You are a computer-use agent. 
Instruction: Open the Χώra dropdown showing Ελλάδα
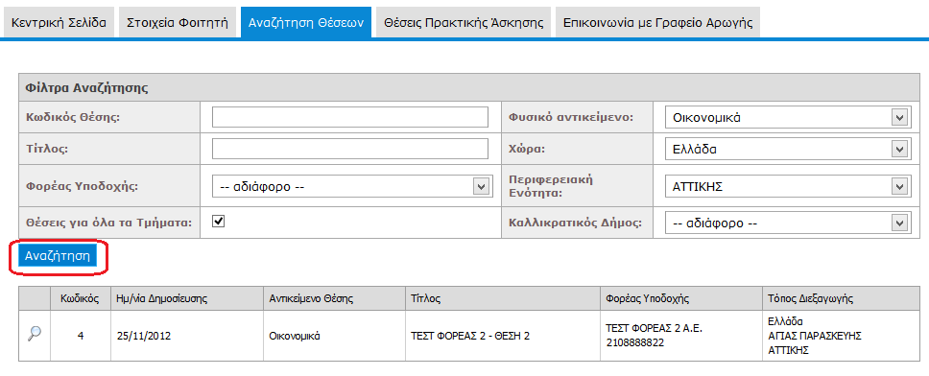click(x=786, y=150)
